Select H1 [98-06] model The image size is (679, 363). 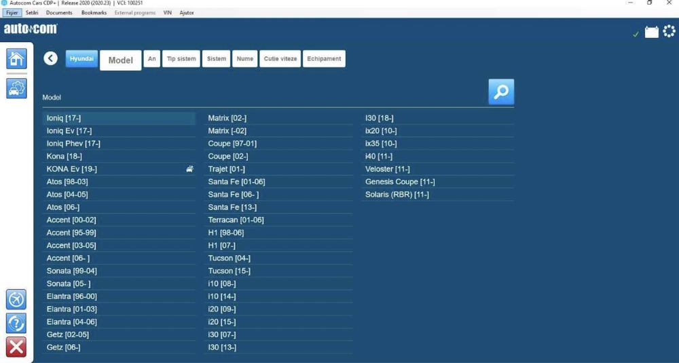(278, 233)
